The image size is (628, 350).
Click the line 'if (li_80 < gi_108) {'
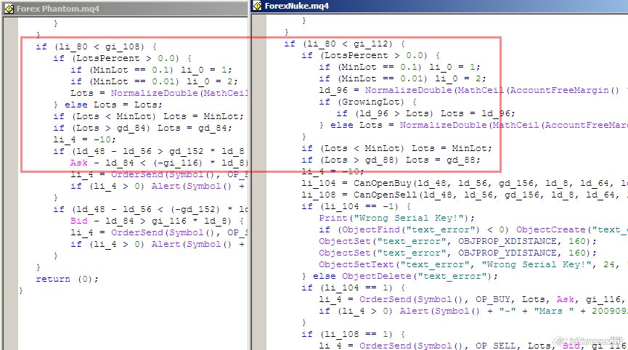(x=96, y=46)
